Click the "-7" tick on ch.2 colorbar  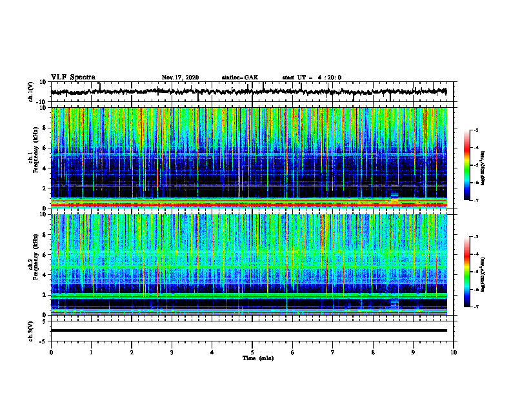coord(476,307)
